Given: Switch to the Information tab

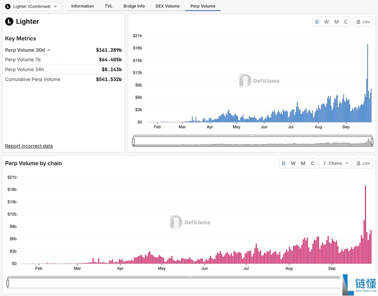Looking at the screenshot, I should pos(83,6).
